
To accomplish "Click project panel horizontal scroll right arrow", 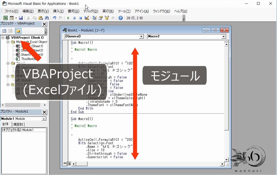I will (x=44, y=105).
